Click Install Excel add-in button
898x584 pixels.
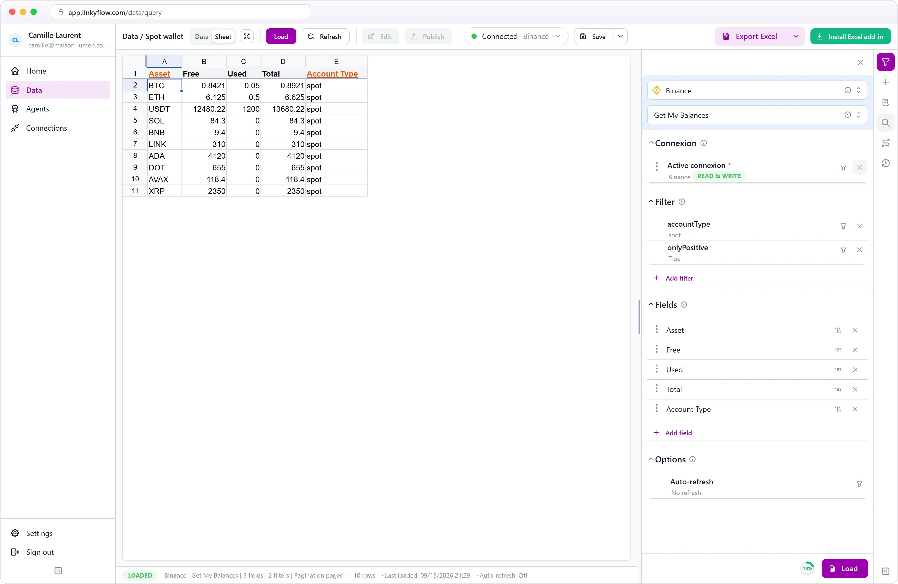point(850,37)
